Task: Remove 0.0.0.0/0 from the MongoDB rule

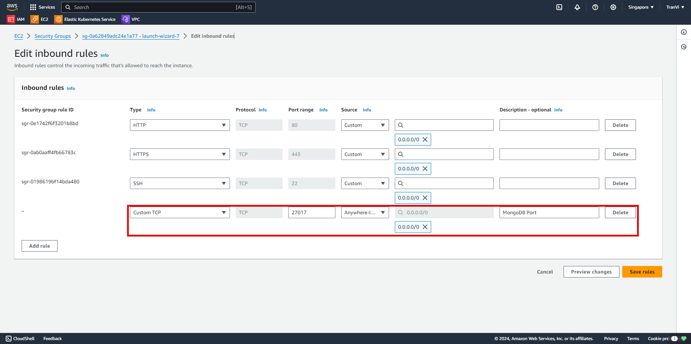Action: click(425, 227)
